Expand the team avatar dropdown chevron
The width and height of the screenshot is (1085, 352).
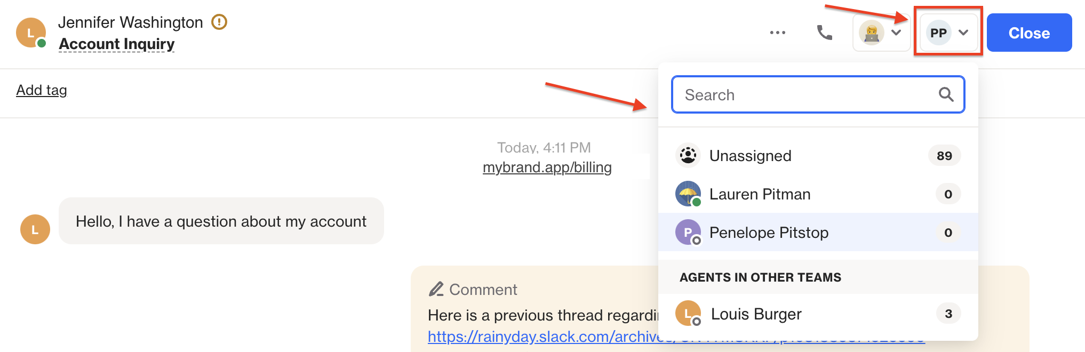coord(897,33)
